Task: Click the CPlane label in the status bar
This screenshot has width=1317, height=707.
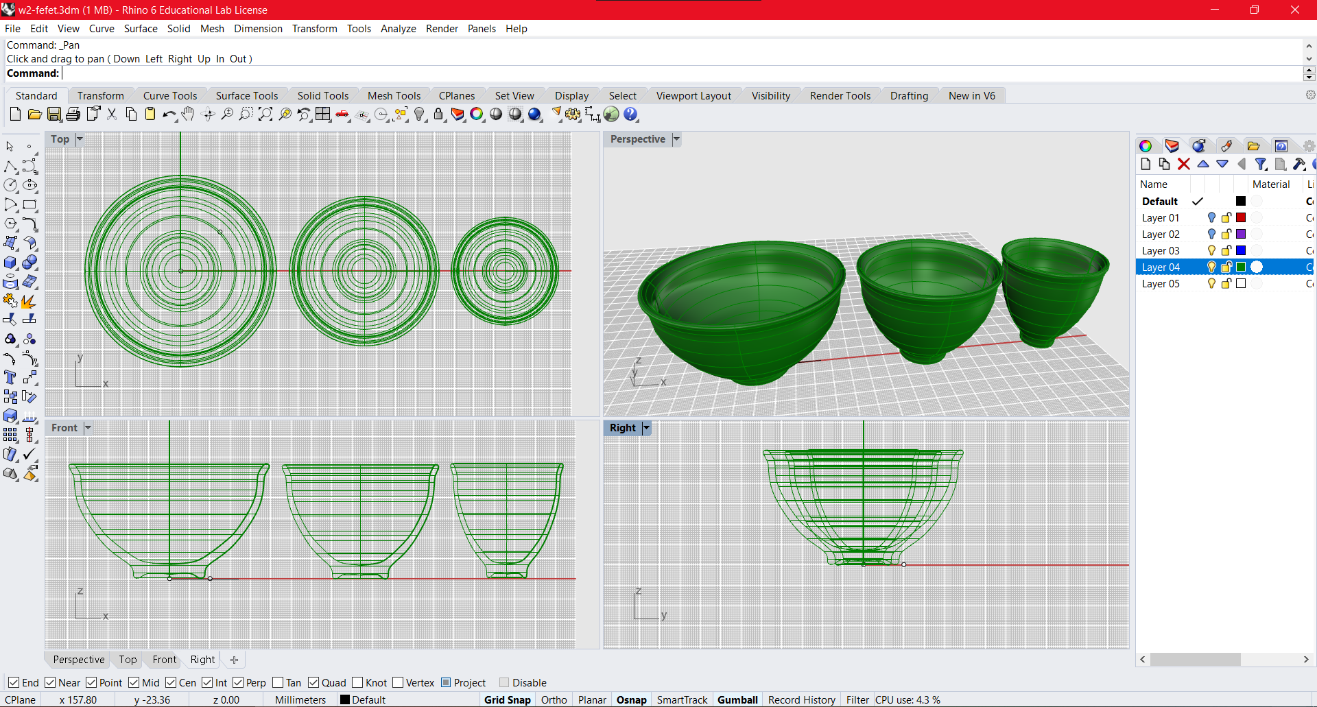Action: tap(21, 700)
